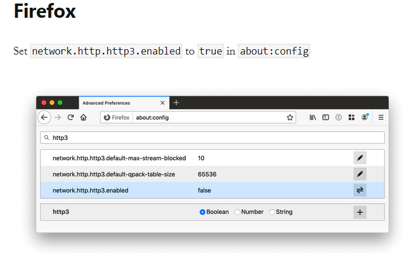Edit default-qpack-table-size with the pencil icon
The height and width of the screenshot is (253, 403).
tap(360, 174)
